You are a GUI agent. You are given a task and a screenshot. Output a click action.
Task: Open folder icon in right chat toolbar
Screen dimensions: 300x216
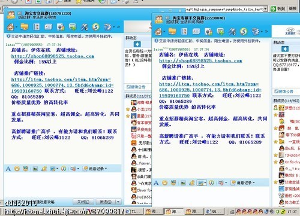click(x=172, y=31)
